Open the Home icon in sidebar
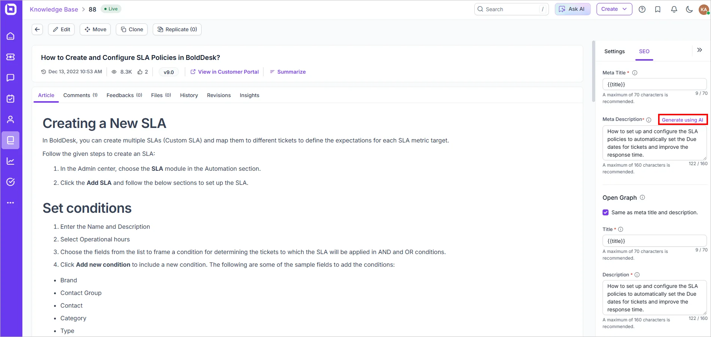The height and width of the screenshot is (337, 711). 10,36
